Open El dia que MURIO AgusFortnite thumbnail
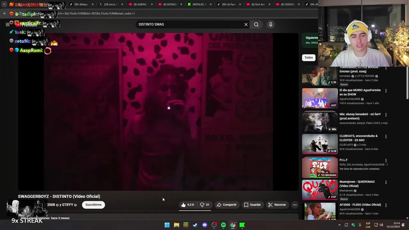409x230 pixels. click(320, 98)
